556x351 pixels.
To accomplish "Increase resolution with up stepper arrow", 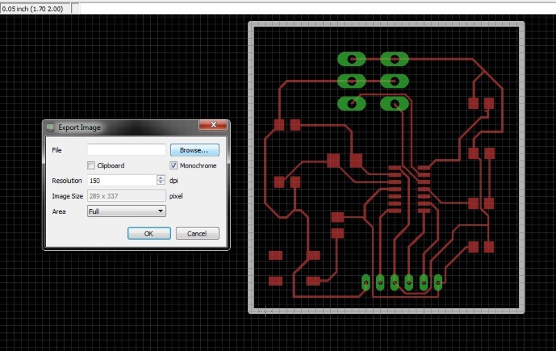I will tap(161, 178).
